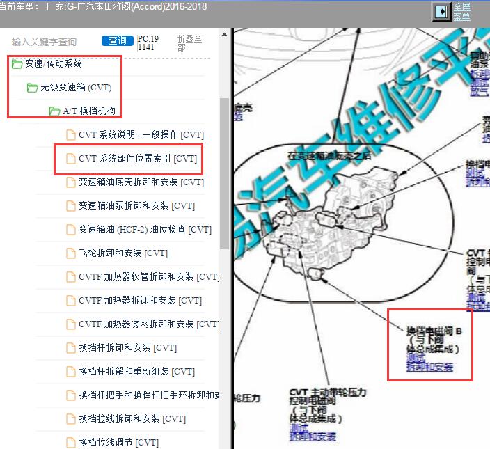Screen dimensions: 490x449
Task: Click file icon beside 飞轮拆卸和安装
Action: point(71,253)
